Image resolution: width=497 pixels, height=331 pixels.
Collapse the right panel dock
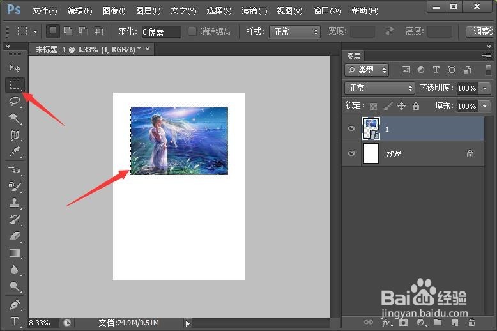click(x=489, y=46)
